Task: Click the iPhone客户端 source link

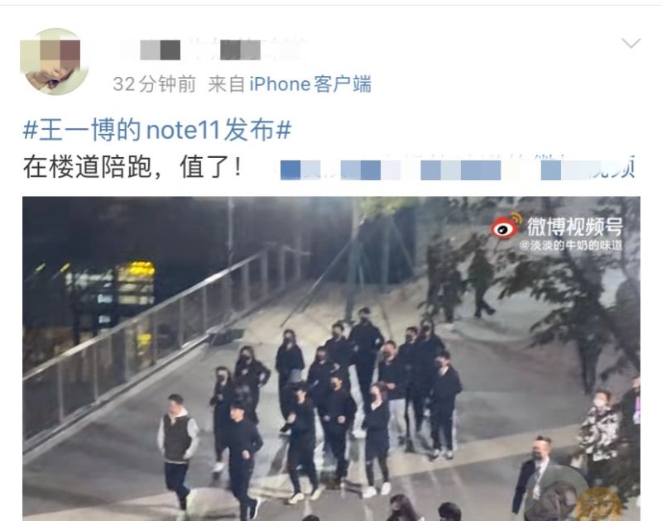Action: point(310,84)
